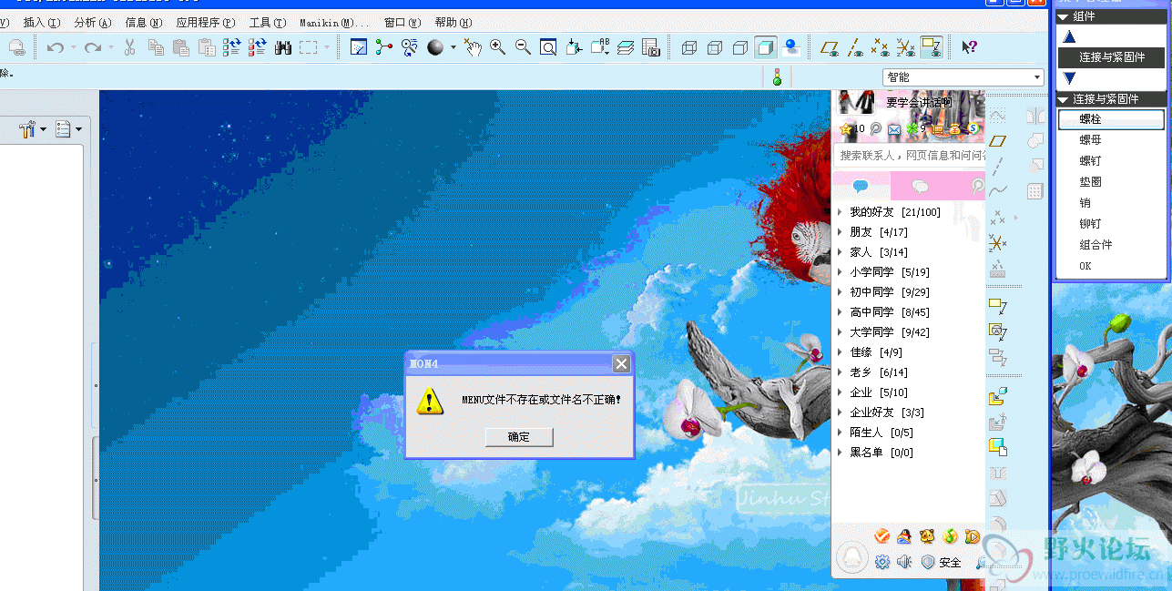Click the traffic light regeneration status icon
Image resolution: width=1172 pixels, height=591 pixels.
pyautogui.click(x=777, y=77)
